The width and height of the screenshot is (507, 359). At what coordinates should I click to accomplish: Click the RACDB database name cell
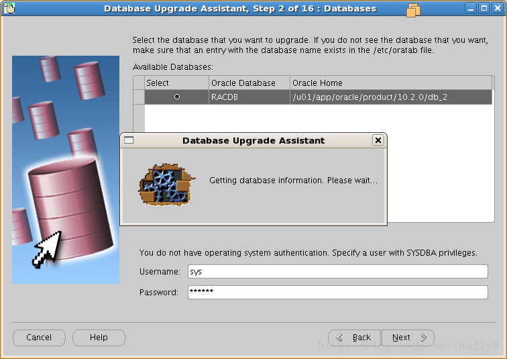pos(249,97)
